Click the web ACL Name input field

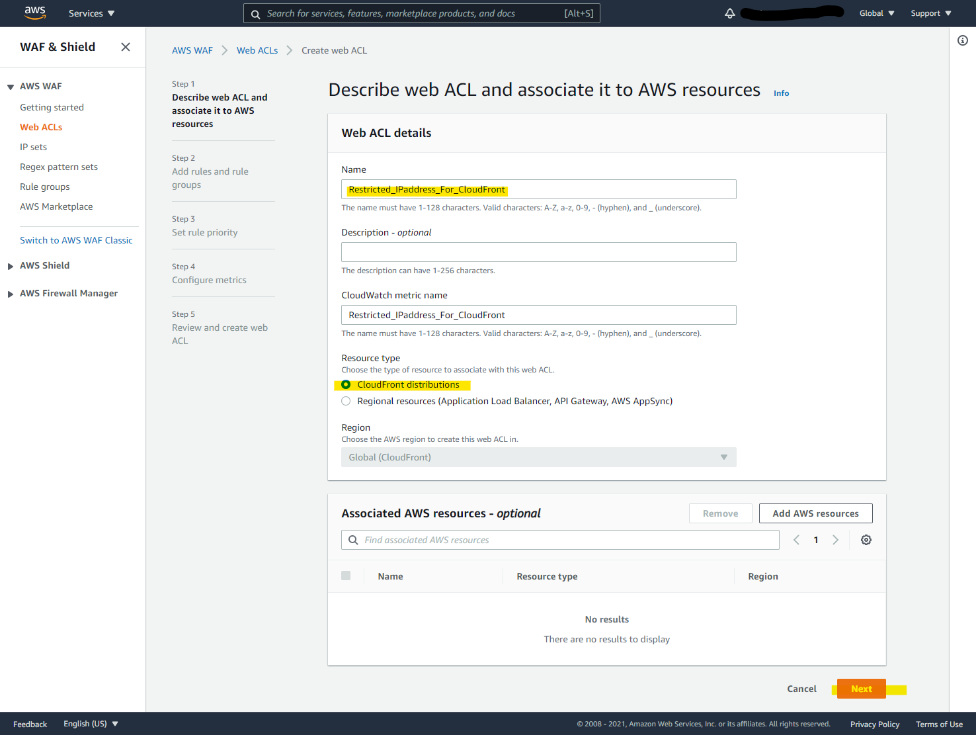click(x=539, y=189)
